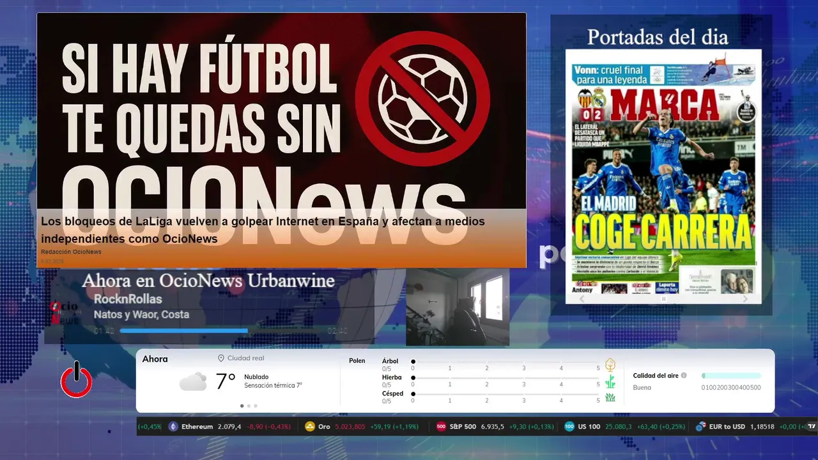Click the cloudy weather icon
Image resolution: width=818 pixels, height=460 pixels.
point(192,381)
